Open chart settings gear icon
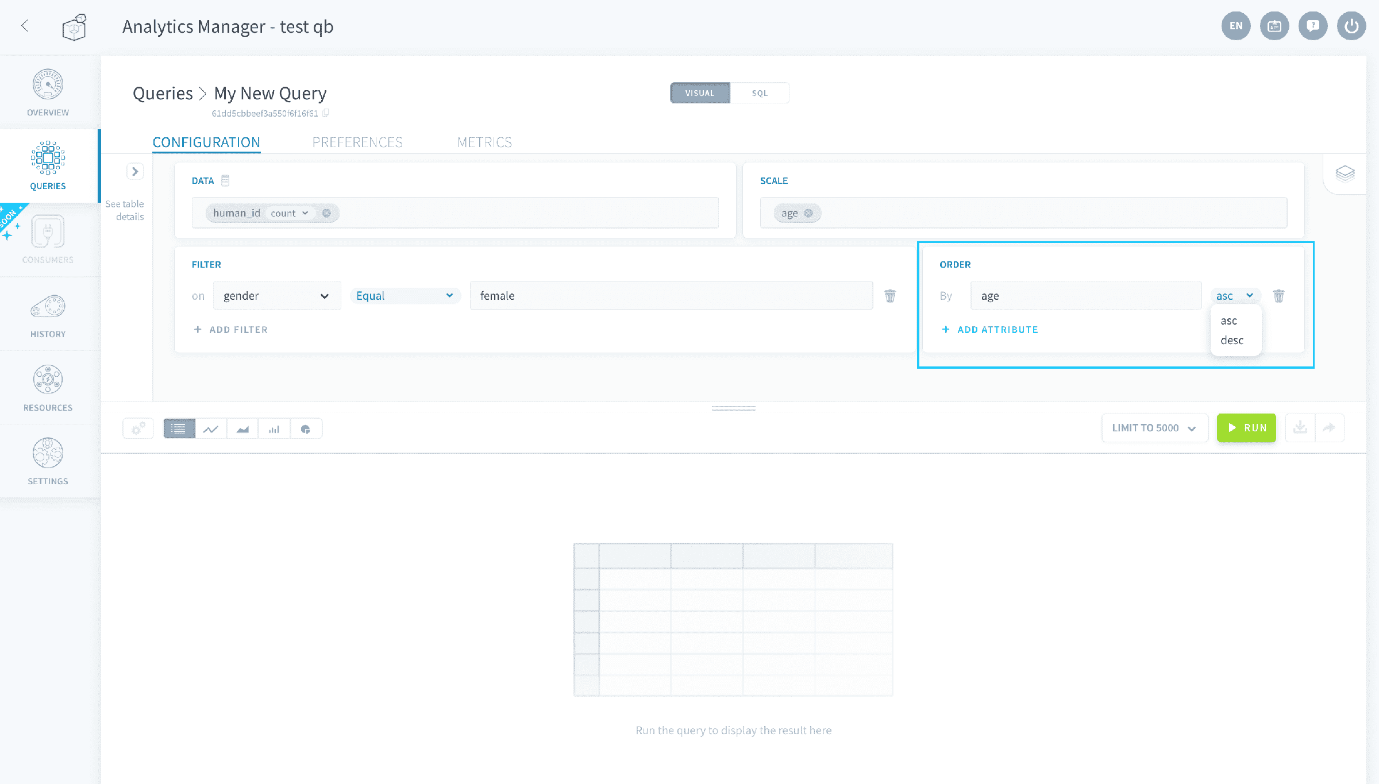 pyautogui.click(x=138, y=428)
